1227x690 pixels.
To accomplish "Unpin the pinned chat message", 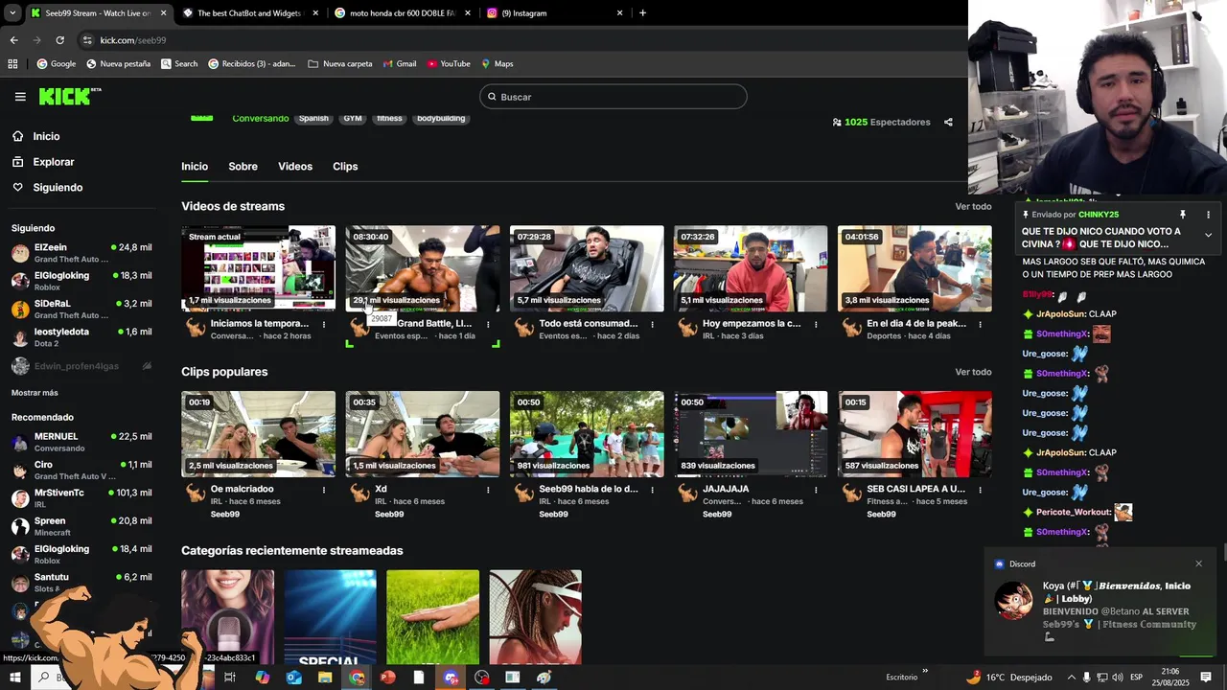I will point(1183,215).
